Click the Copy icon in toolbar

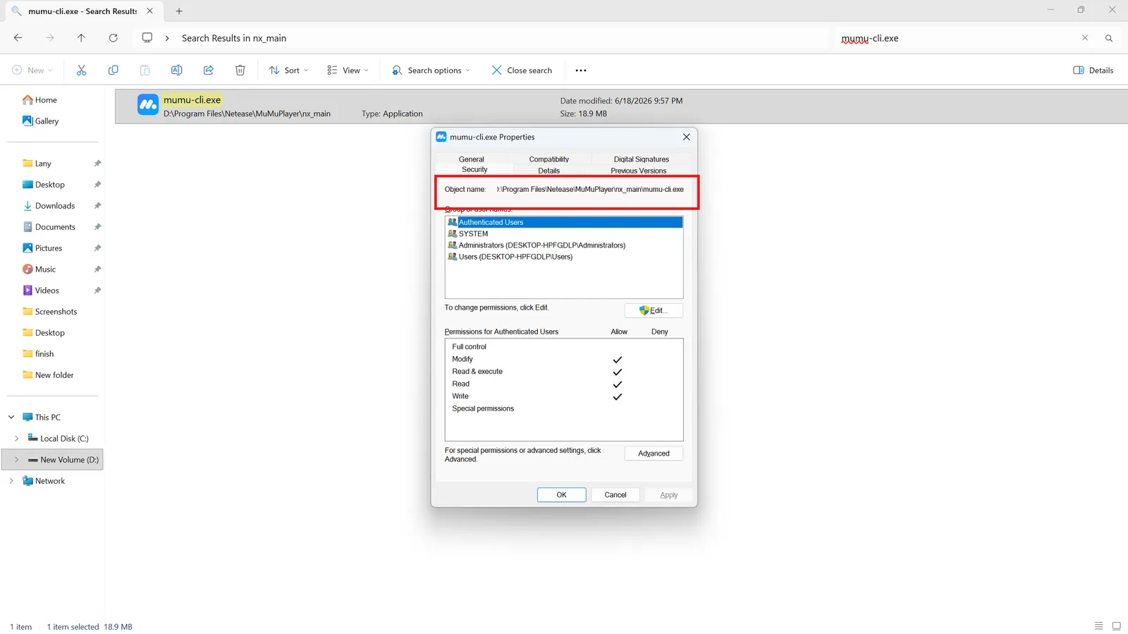click(113, 70)
